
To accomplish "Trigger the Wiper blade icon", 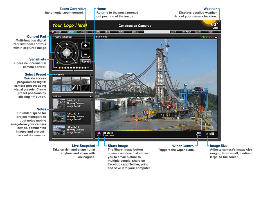I will point(199,134).
